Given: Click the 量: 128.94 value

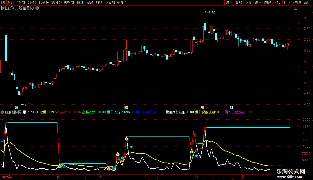Looking at the screenshot, I should [x=30, y=112].
